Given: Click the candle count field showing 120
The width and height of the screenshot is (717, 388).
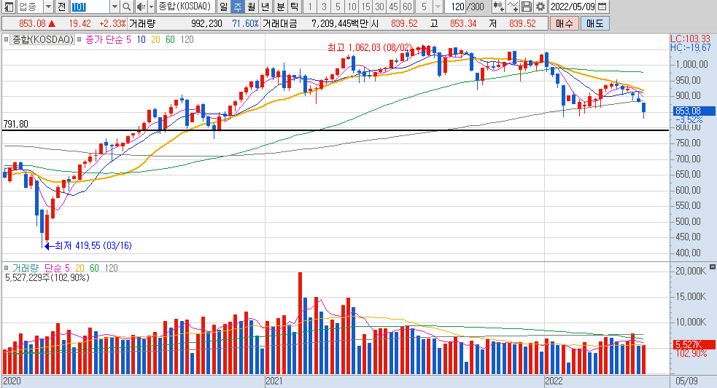Looking at the screenshot, I should pyautogui.click(x=457, y=7).
